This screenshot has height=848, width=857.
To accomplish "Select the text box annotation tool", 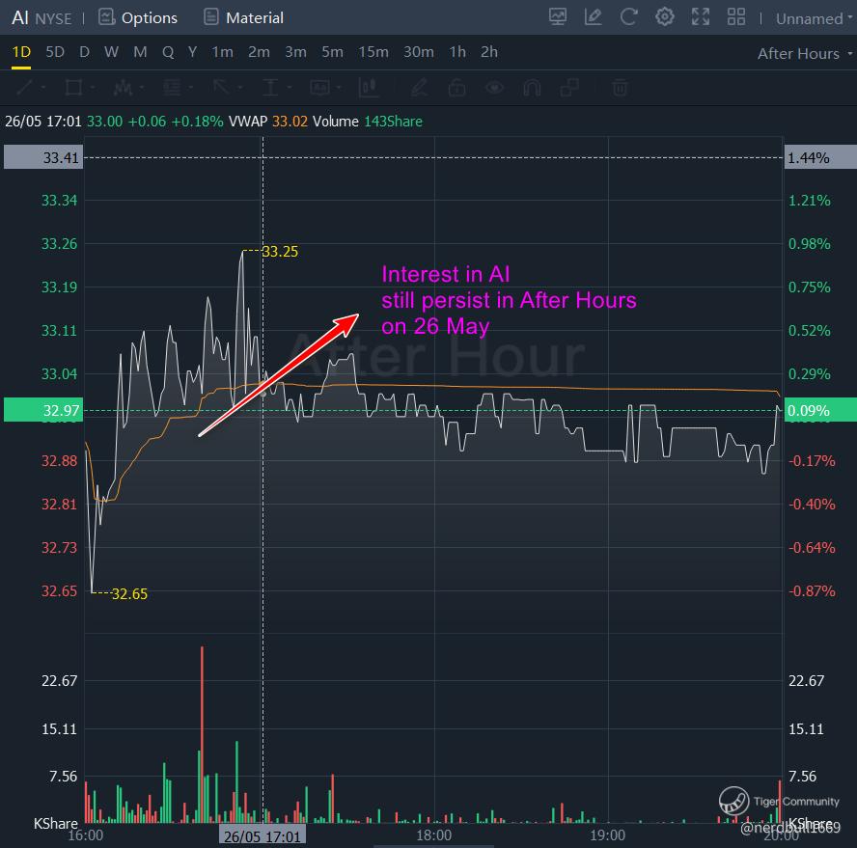I will click(319, 87).
